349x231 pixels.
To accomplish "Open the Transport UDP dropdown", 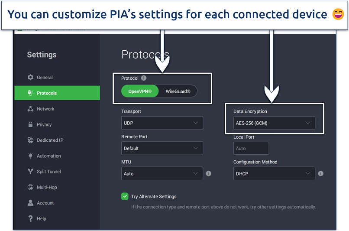I will pos(162,123).
